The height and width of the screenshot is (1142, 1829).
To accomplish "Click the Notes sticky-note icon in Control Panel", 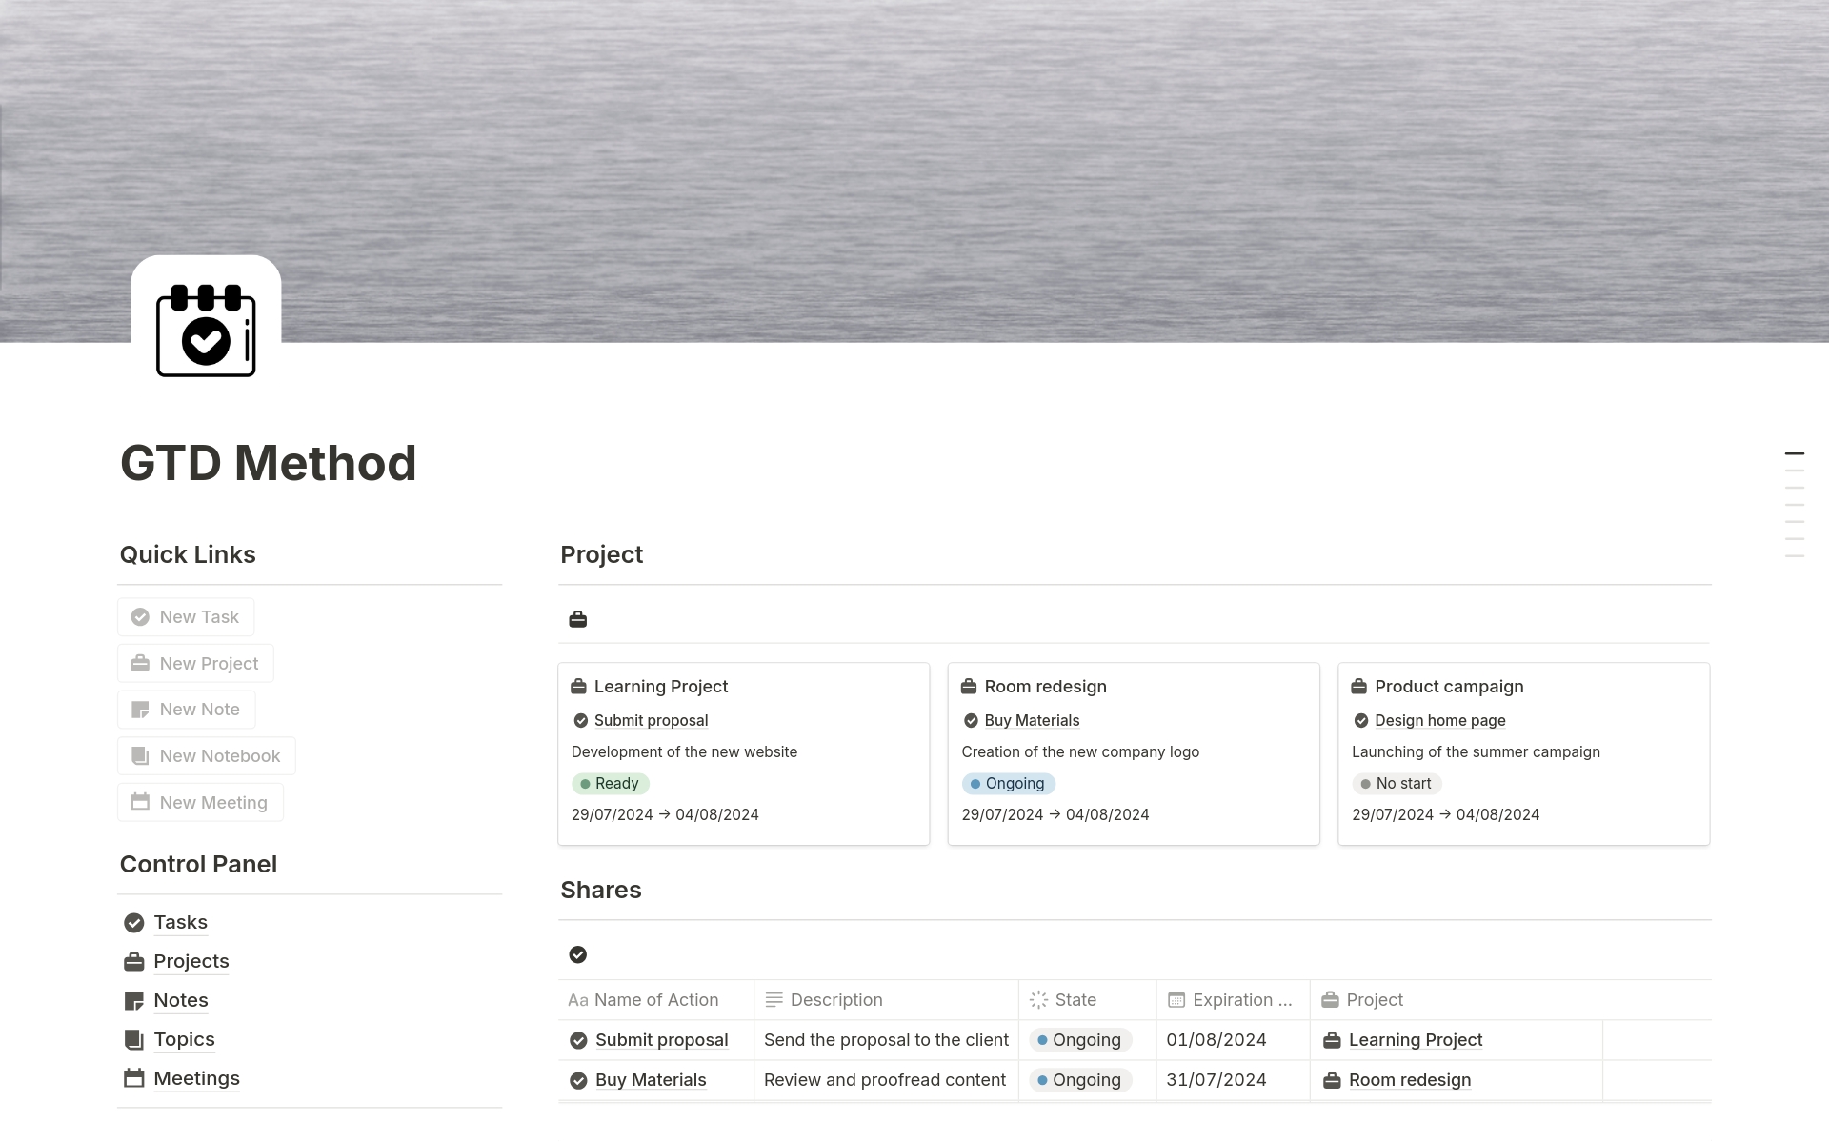I will pyautogui.click(x=134, y=1001).
